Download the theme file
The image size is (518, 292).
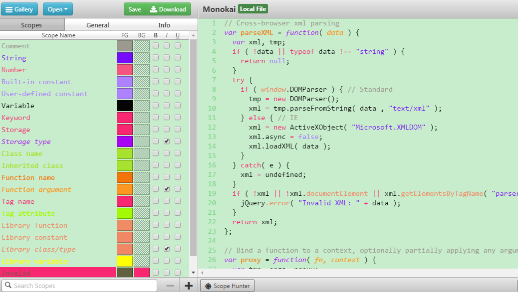click(x=169, y=9)
